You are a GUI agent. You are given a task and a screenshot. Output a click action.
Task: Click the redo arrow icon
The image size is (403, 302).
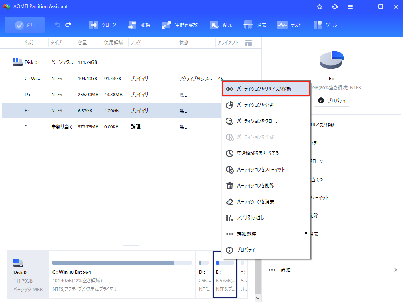point(68,25)
